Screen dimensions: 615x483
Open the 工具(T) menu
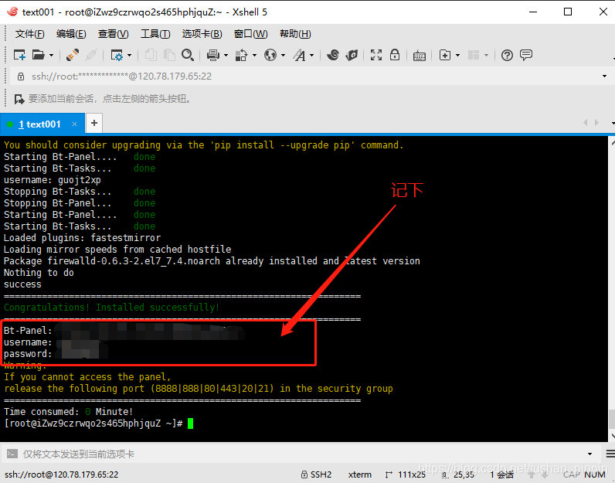pos(155,34)
